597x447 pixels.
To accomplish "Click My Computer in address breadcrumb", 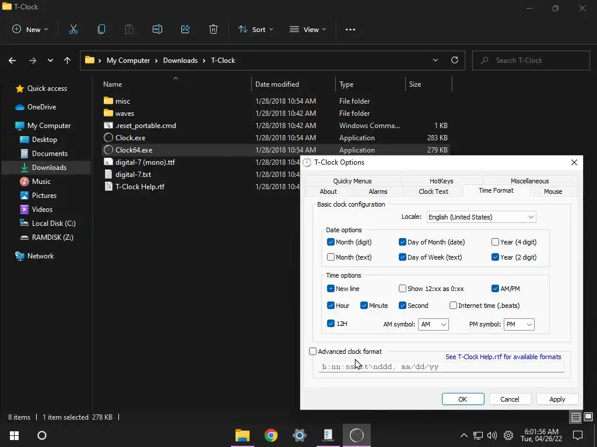I will coord(128,61).
